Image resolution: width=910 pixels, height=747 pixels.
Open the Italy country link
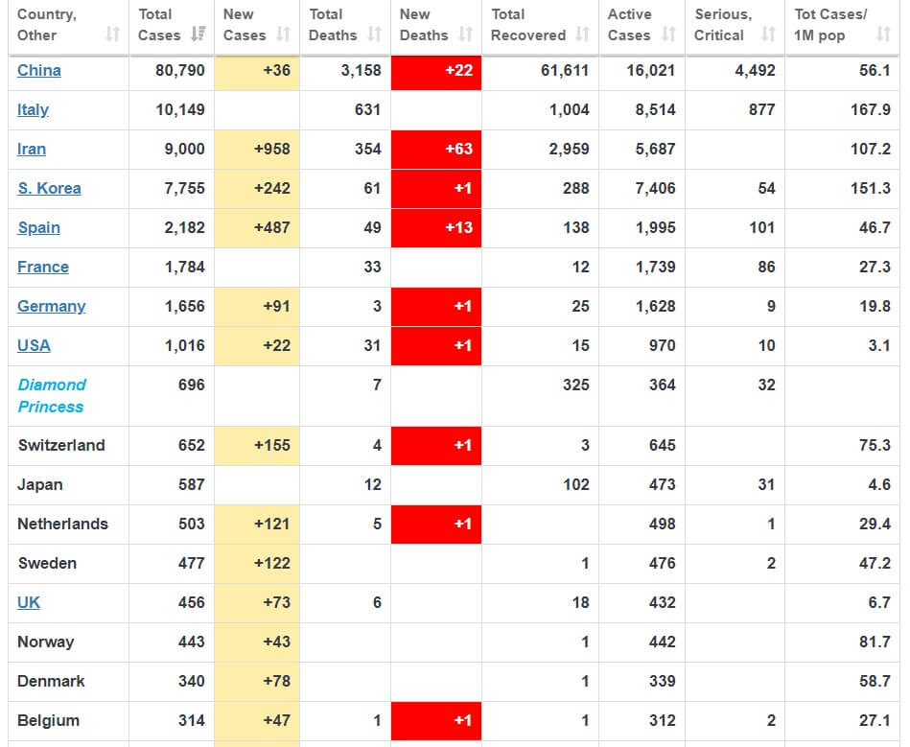pyautogui.click(x=33, y=110)
